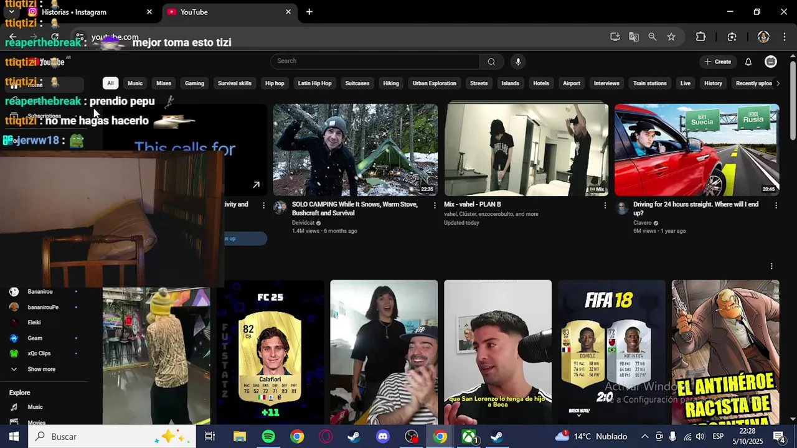Open the Mix - vahel - PLAN B thumbnail
The image size is (797, 448).
(526, 150)
